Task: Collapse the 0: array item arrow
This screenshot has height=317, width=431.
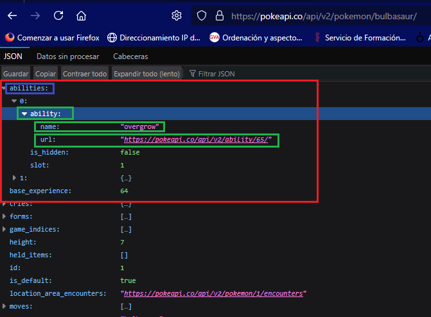Action: tap(14, 101)
